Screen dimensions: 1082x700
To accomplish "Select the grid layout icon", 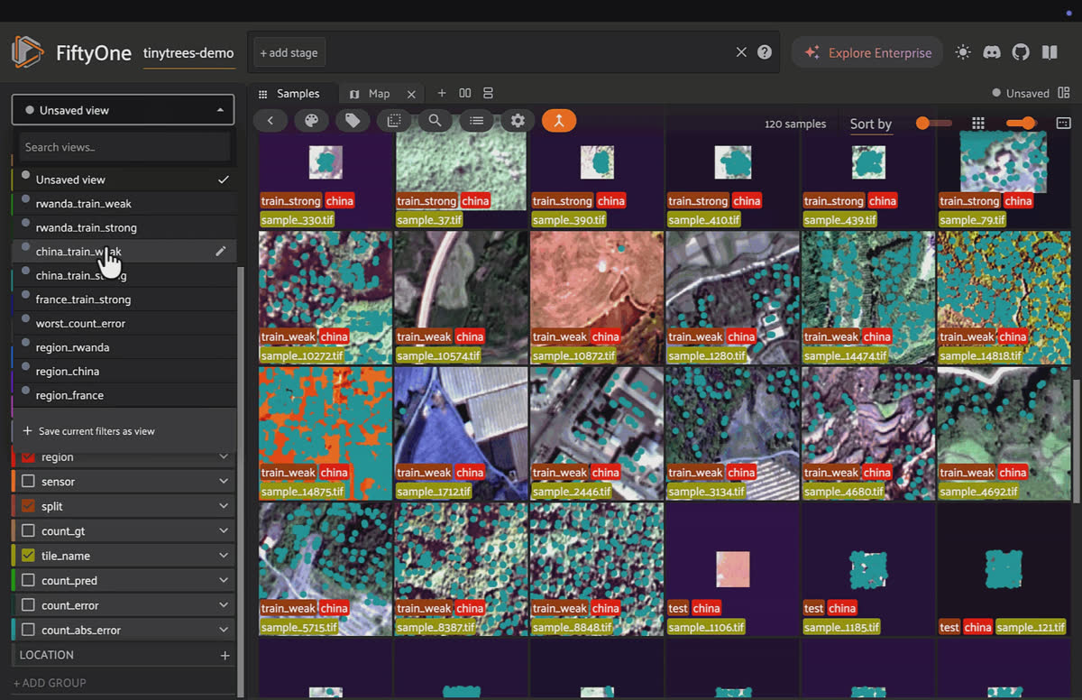I will tap(977, 123).
